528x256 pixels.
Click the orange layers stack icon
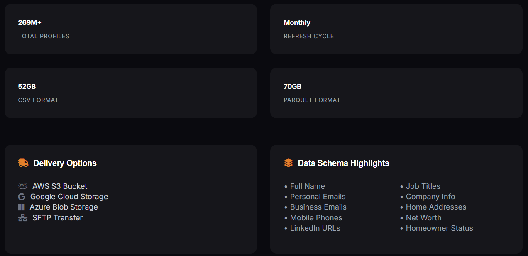pos(288,163)
